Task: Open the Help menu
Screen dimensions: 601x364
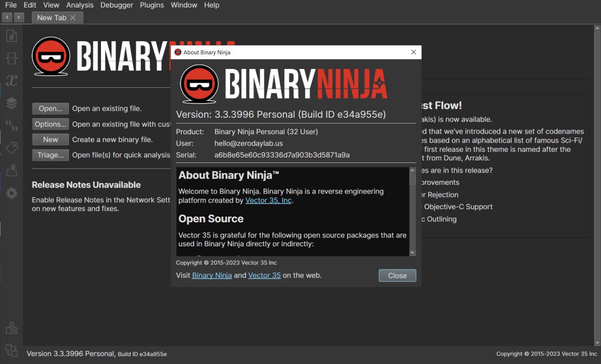Action: (x=212, y=5)
